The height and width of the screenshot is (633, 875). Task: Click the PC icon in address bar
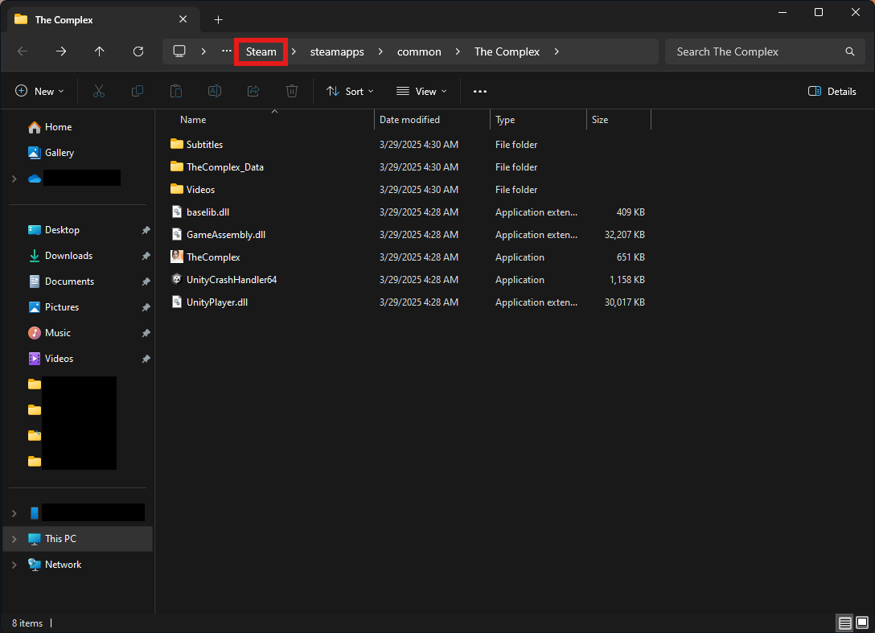coord(179,51)
